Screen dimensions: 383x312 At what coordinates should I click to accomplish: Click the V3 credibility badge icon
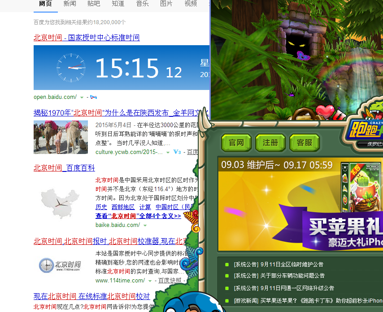[x=177, y=152]
